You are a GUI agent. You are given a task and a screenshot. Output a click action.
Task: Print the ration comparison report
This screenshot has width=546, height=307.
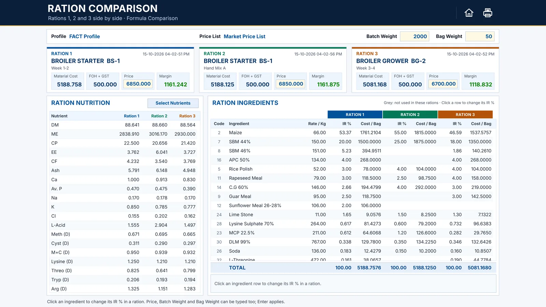point(488,13)
